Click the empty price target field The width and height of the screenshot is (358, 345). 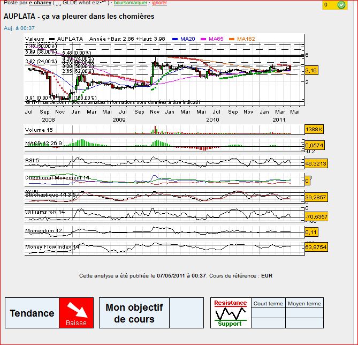point(187,313)
